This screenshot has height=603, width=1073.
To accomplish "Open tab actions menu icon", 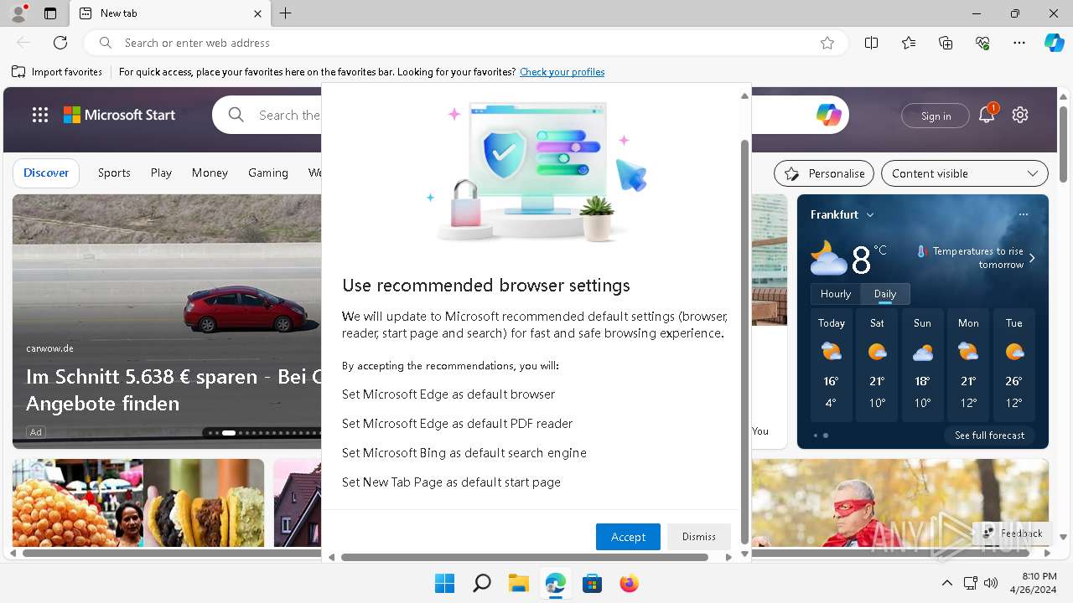I will pos(50,13).
